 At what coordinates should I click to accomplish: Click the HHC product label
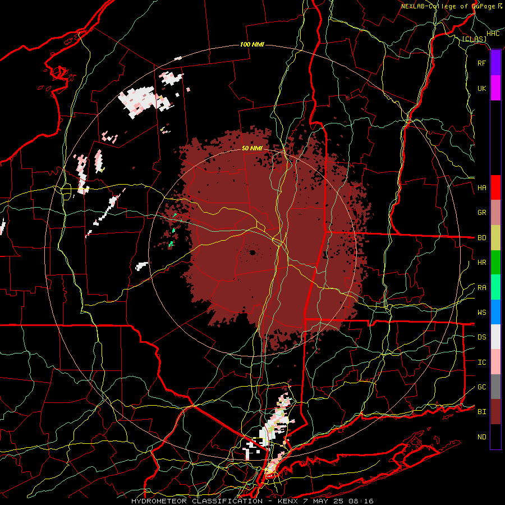[x=493, y=34]
